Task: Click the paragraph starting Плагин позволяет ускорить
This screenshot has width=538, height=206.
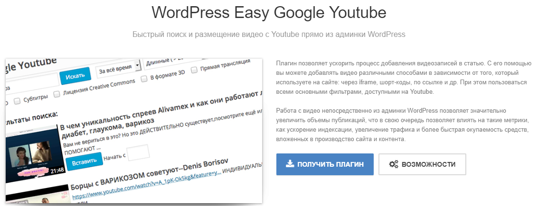Action: coord(404,78)
